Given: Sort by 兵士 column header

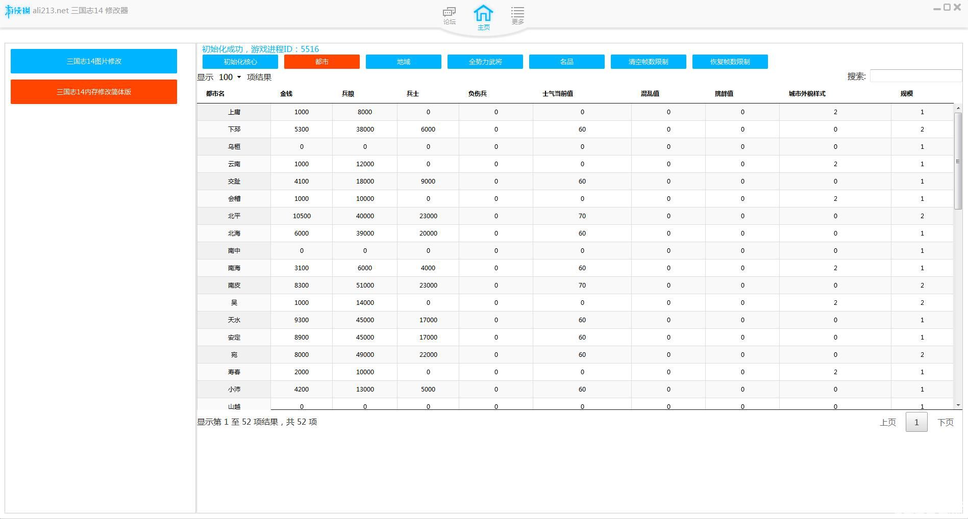Looking at the screenshot, I should click(x=413, y=94).
